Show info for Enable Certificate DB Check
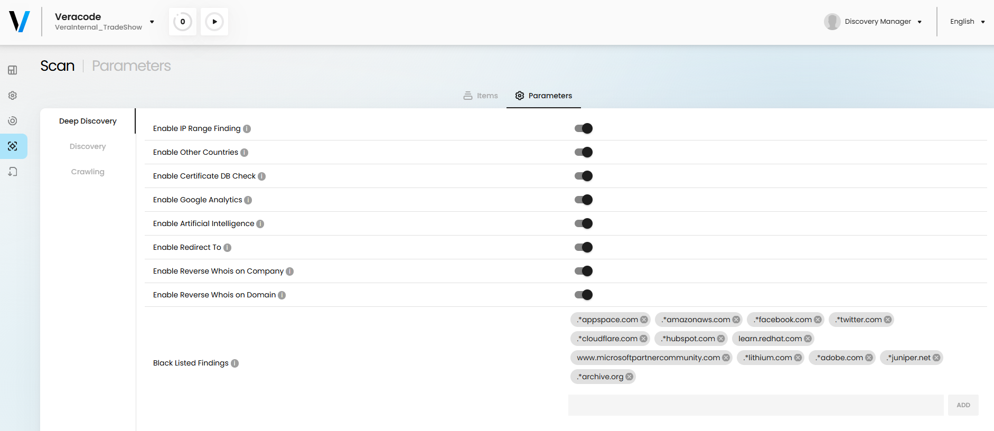Viewport: 994px width, 431px height. [x=261, y=176]
